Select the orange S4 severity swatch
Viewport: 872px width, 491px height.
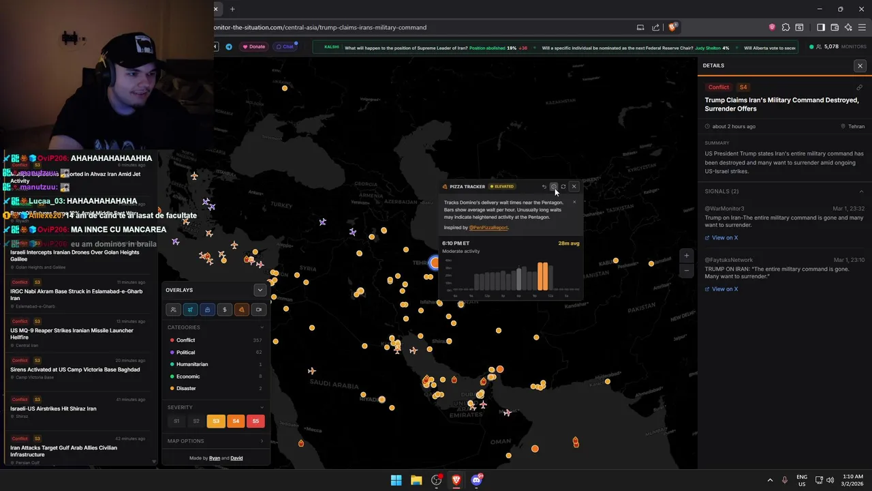pos(236,421)
